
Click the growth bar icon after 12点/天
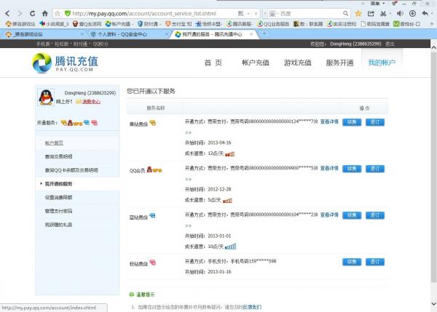[x=229, y=153]
